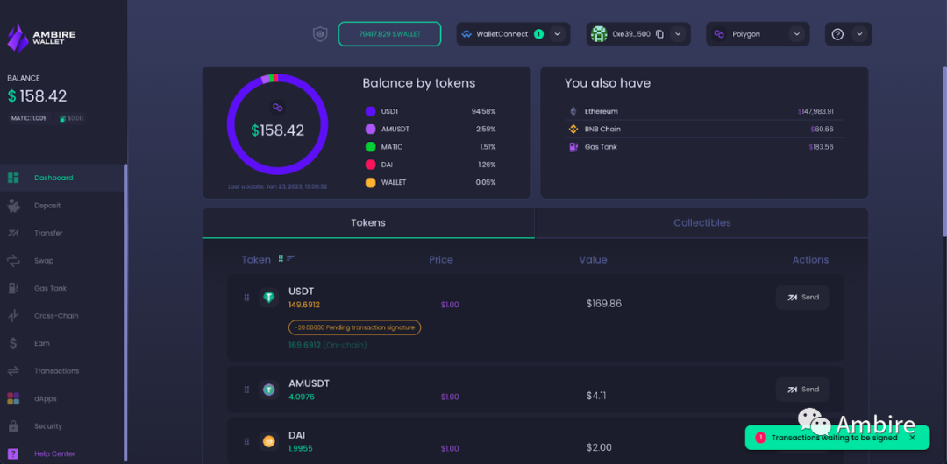Click the token sort lines icon
This screenshot has height=464, width=947.
pyautogui.click(x=290, y=258)
